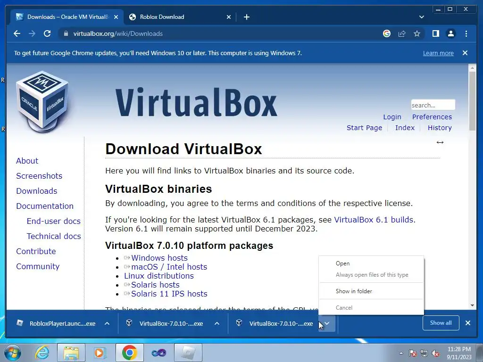Viewport: 483px width, 362px height.
Task: Click the page vertical scrollbar thumb
Action: 472,101
